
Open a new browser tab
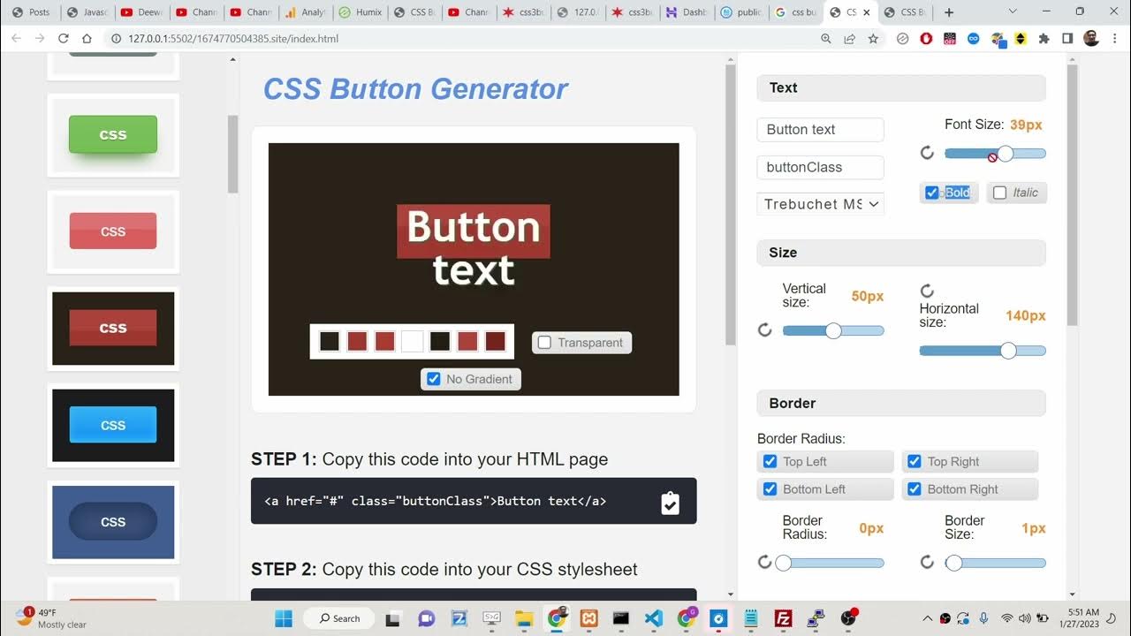tap(949, 12)
